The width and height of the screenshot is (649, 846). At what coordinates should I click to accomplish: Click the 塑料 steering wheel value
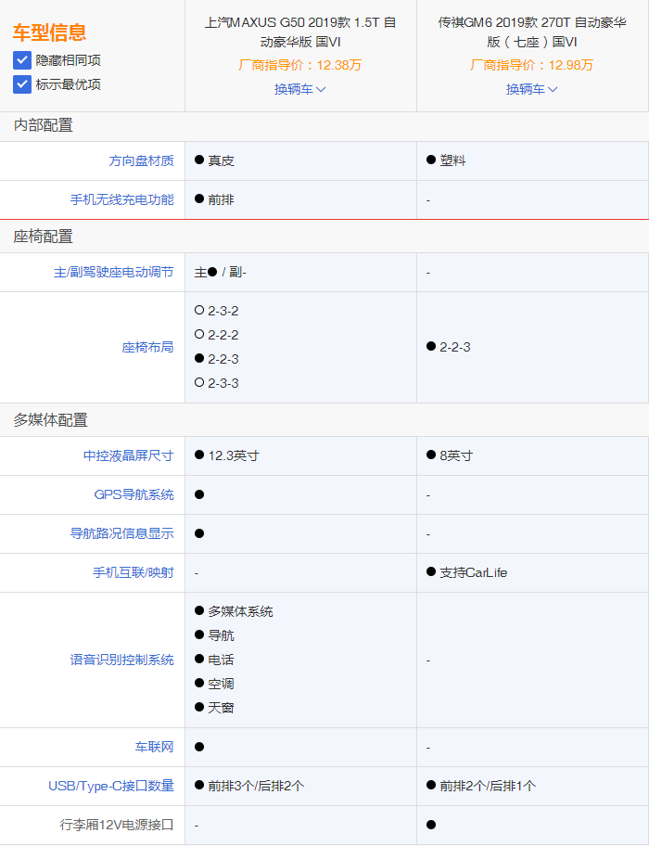coord(452,160)
